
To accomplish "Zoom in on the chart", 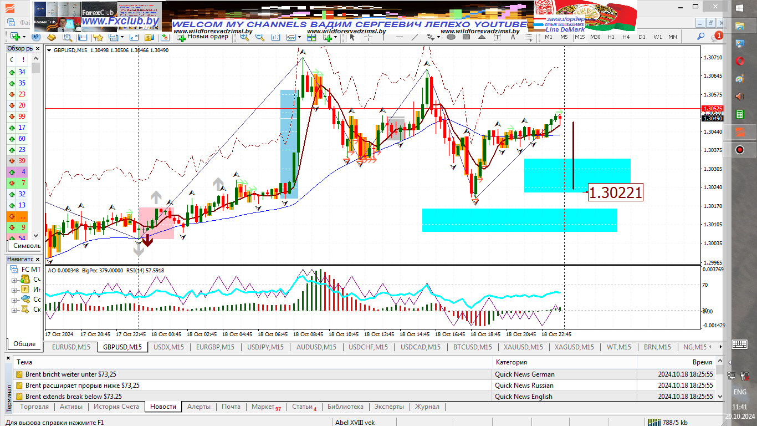I will pos(244,37).
